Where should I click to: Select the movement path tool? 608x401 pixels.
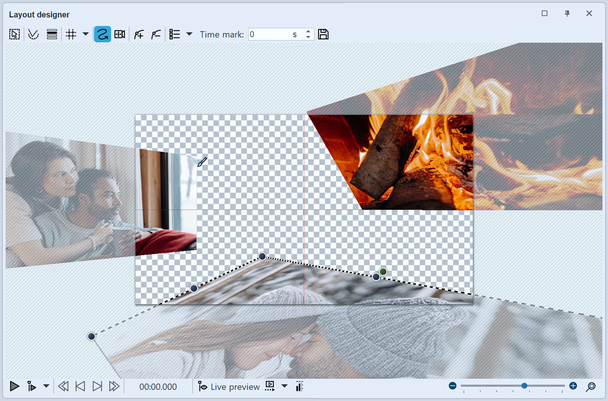102,34
